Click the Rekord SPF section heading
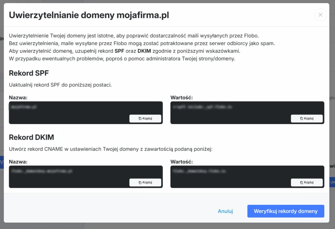The height and width of the screenshot is (229, 335). coord(29,73)
